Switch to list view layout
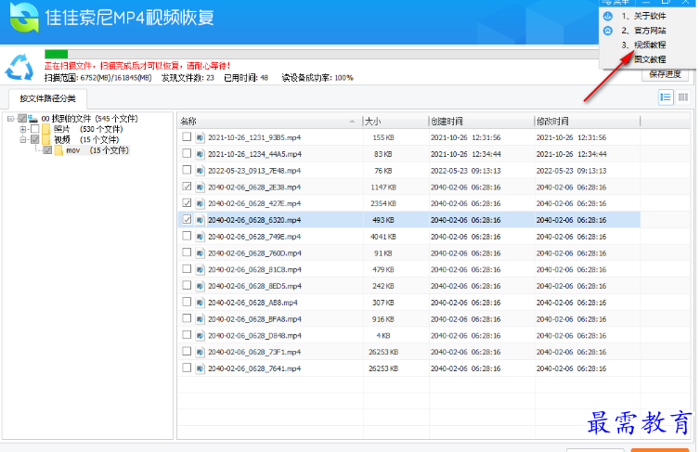The width and height of the screenshot is (700, 452). (x=666, y=97)
